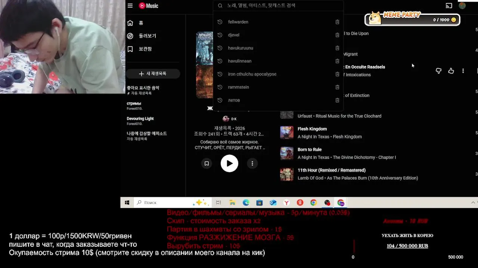The width and height of the screenshot is (478, 268).
Task: Play the playlist with the big play button
Action: point(229,163)
